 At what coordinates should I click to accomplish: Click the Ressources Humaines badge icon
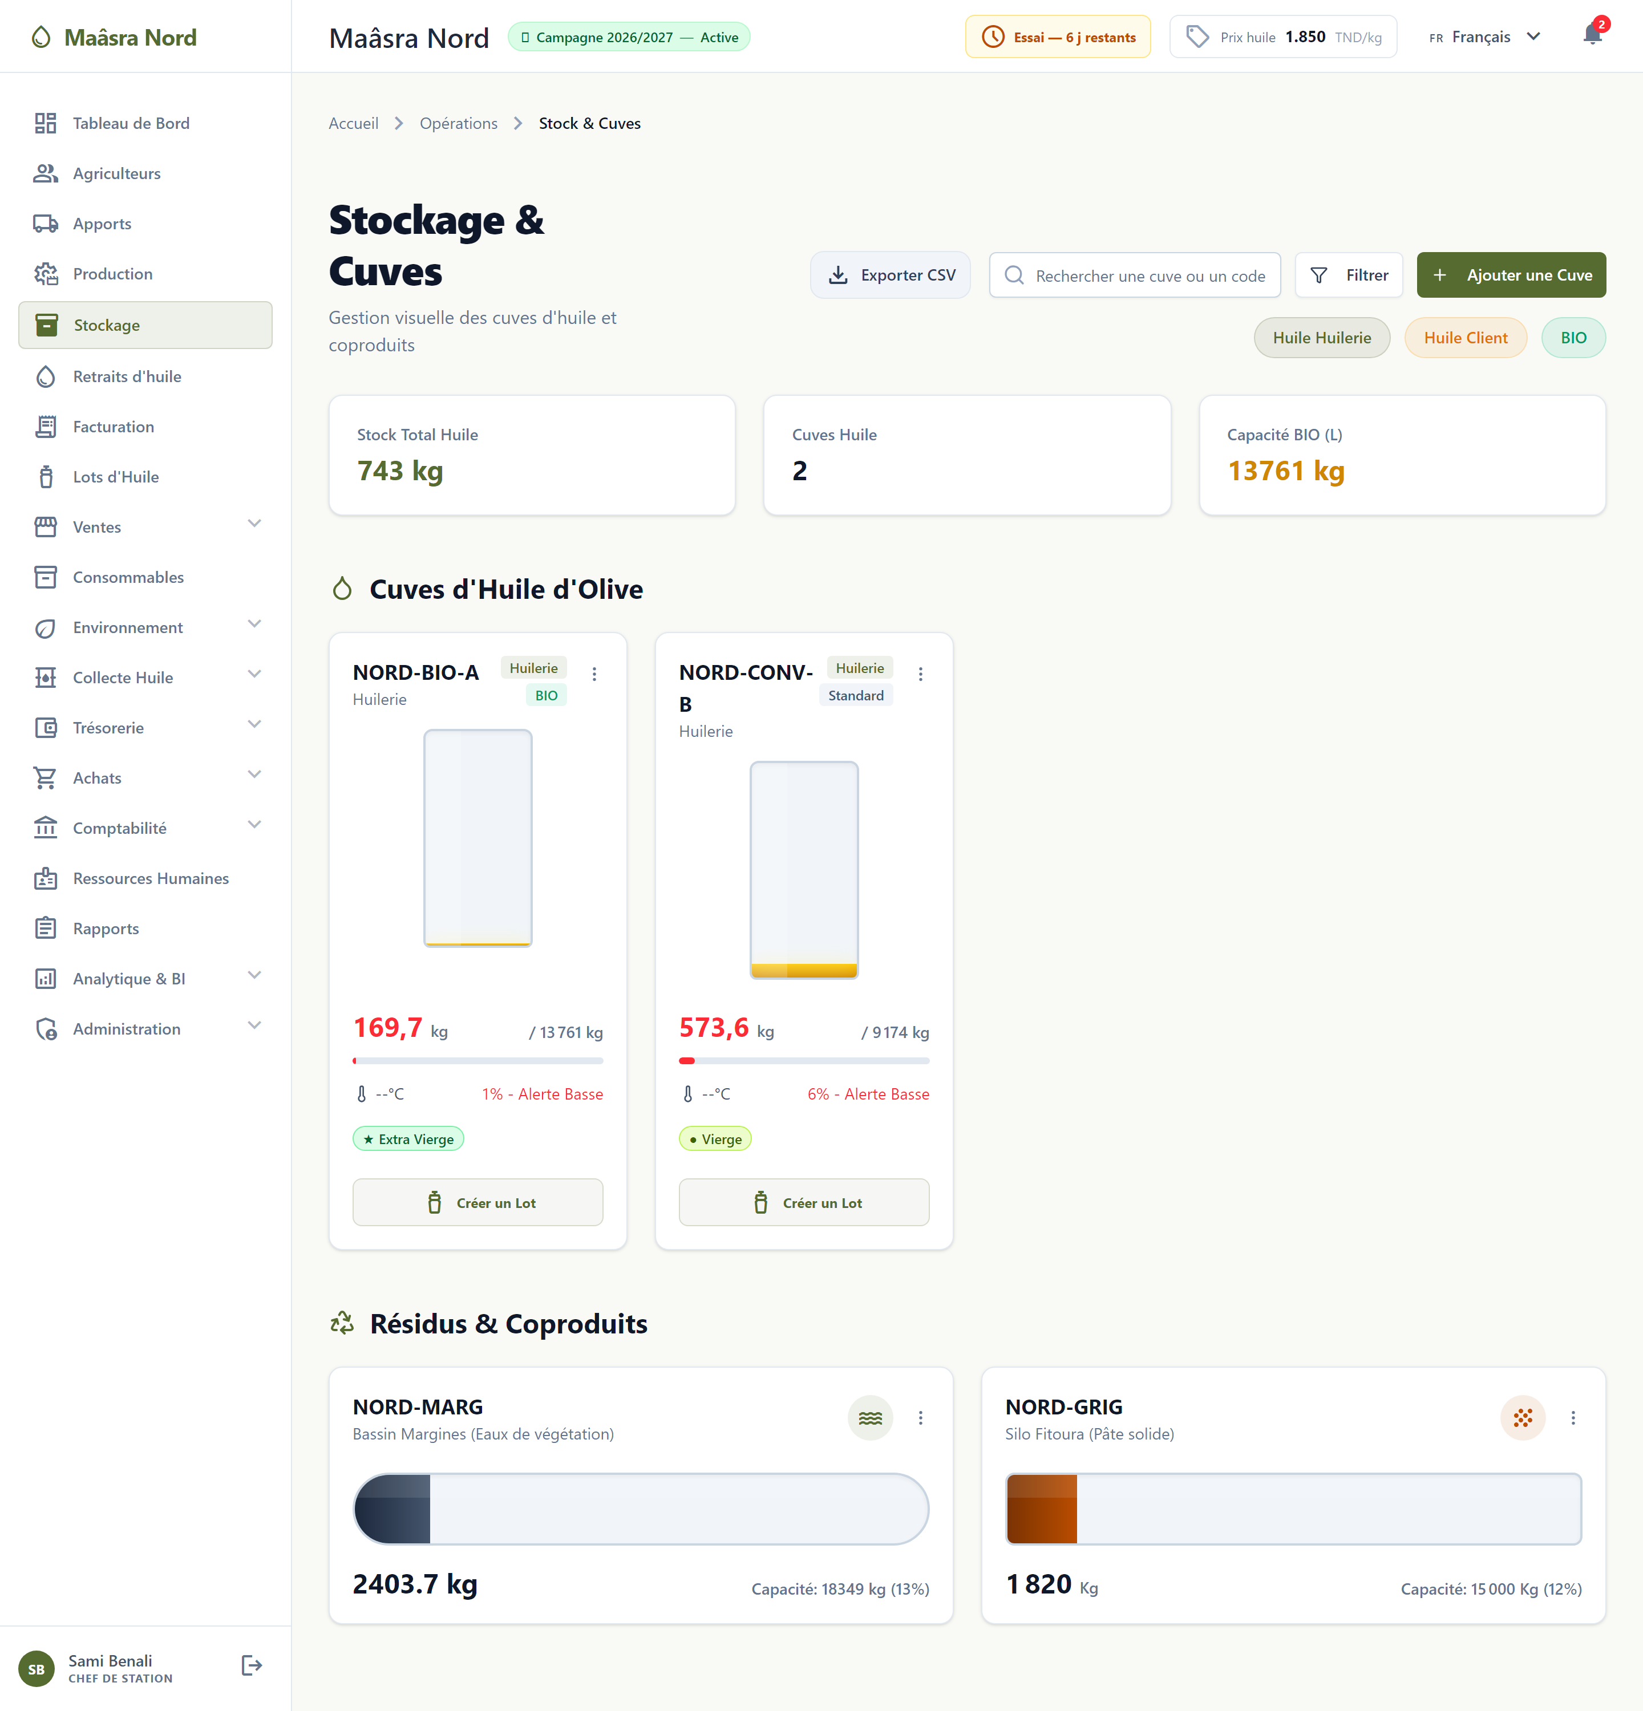(x=46, y=878)
